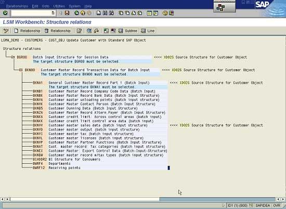Viewport: 286px width, 209px height.
Task: Click the Find Next icon
Action: click(x=111, y=13)
